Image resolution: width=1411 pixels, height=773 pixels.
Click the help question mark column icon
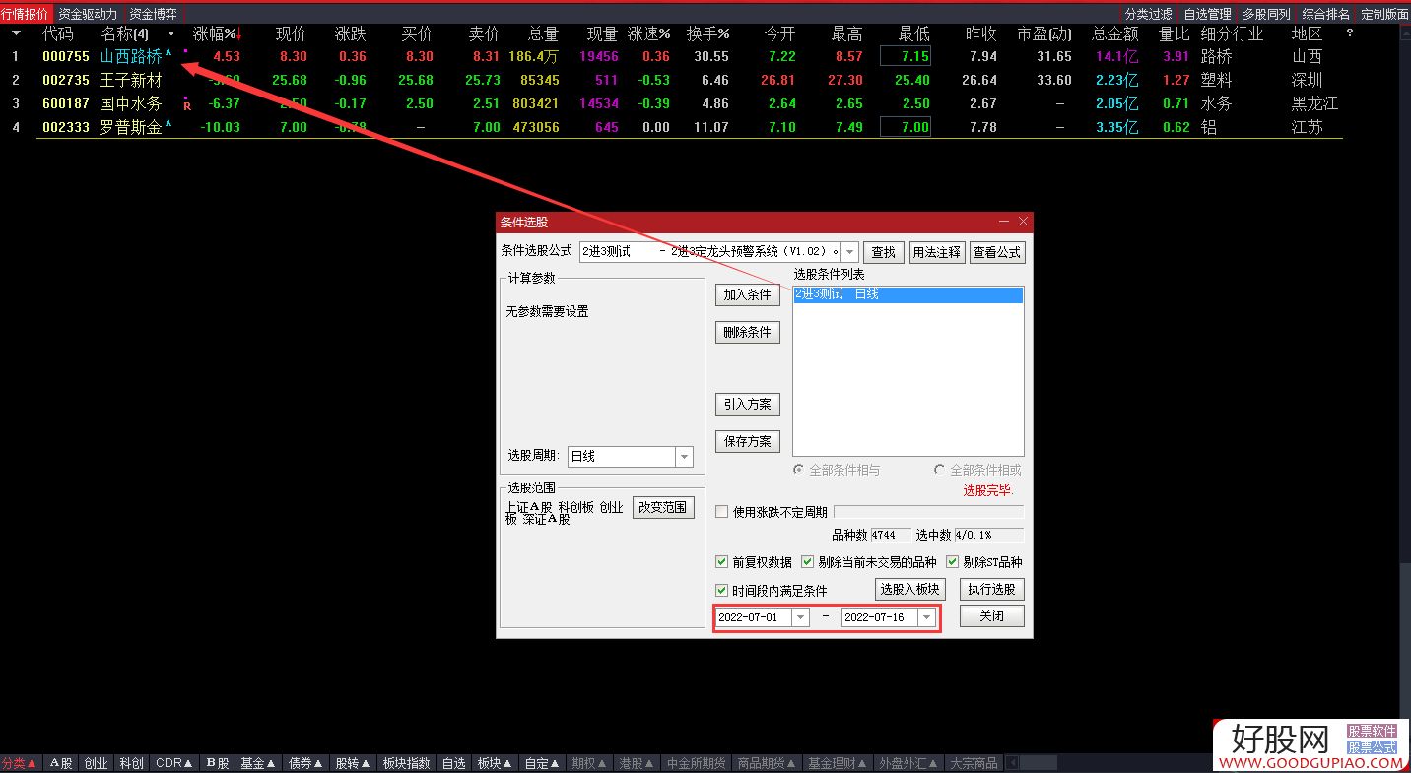1350,33
